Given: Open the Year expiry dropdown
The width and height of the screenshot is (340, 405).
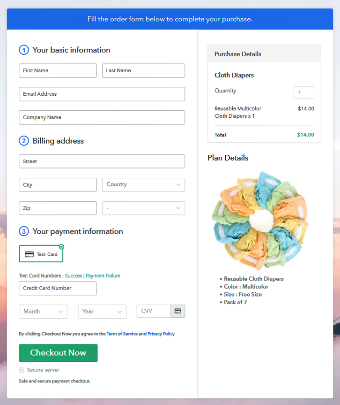Looking at the screenshot, I should 102,312.
